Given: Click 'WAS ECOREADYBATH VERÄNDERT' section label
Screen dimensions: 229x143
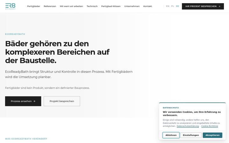Looking at the screenshot, I should click(26, 139).
